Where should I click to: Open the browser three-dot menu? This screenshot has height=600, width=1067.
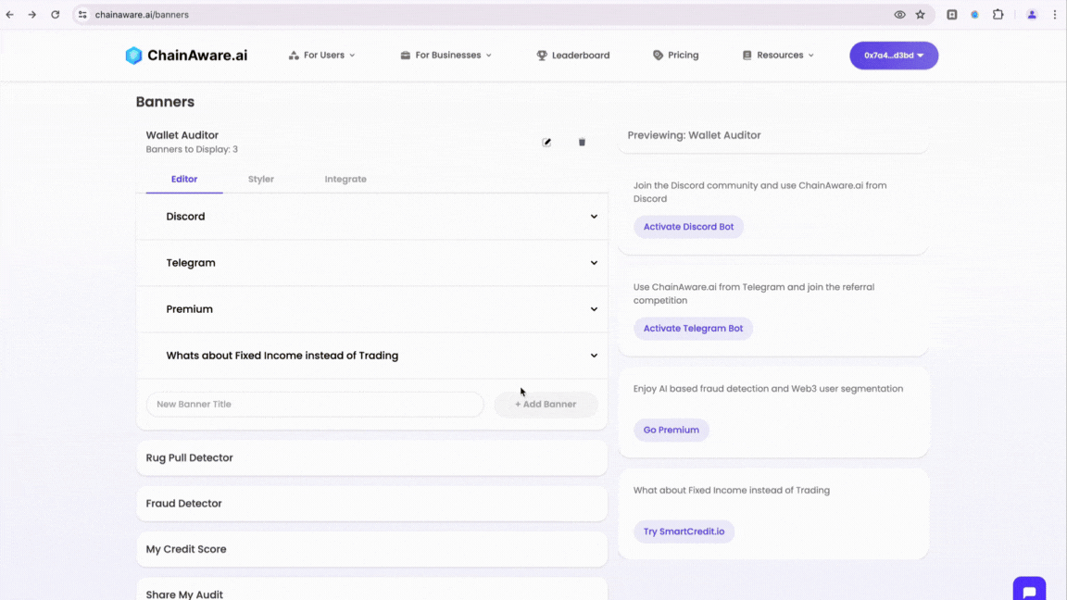1055,14
